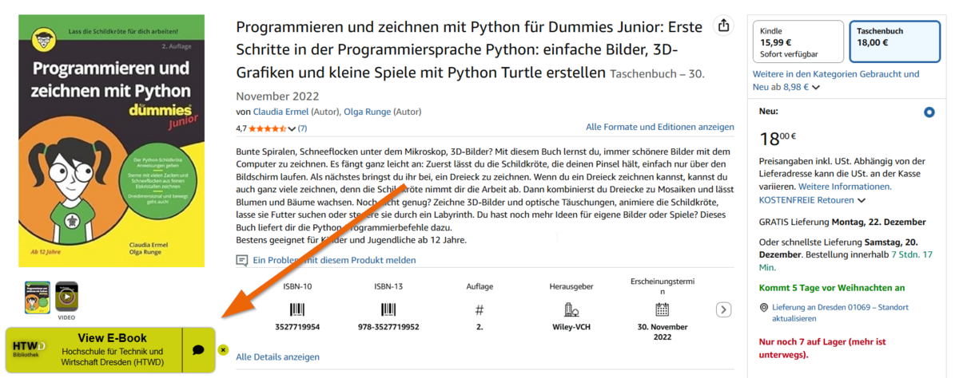959x378 pixels.
Task: Click the share icon beside the title
Action: point(723,26)
